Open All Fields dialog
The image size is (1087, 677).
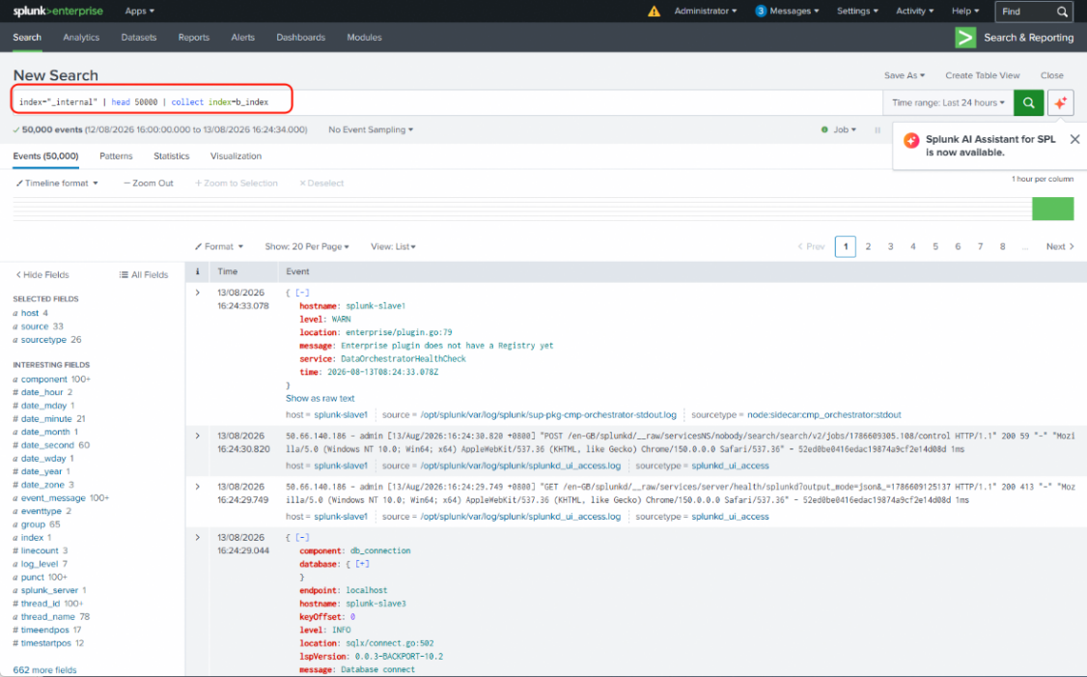coord(144,274)
